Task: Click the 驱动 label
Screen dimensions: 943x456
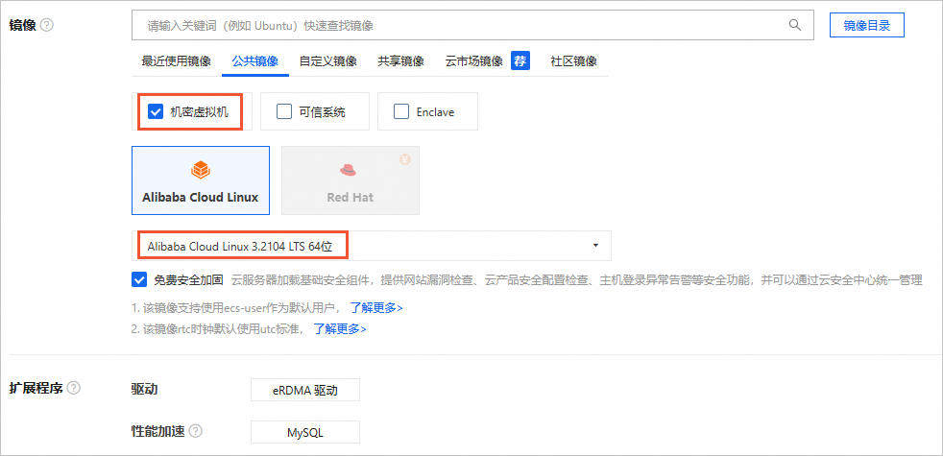Action: pyautogui.click(x=144, y=389)
